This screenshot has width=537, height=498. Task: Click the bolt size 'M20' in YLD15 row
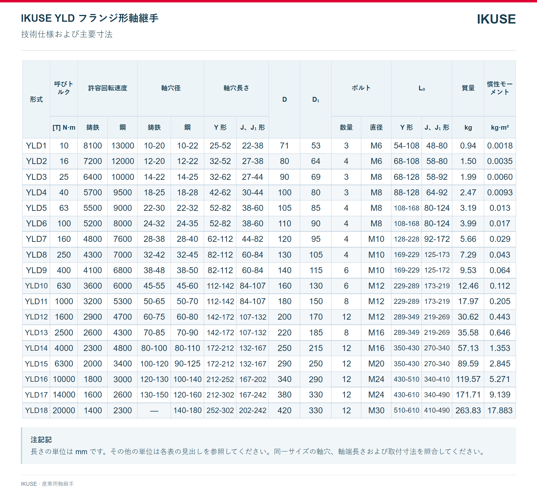(x=376, y=364)
